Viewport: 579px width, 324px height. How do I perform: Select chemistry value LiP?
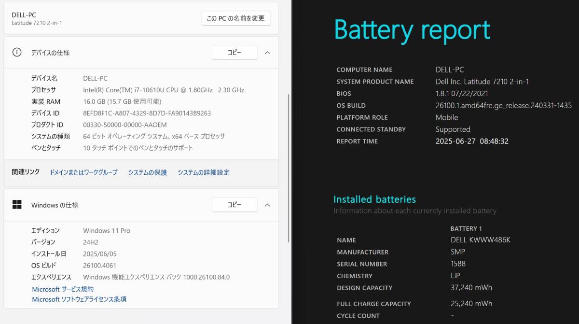point(455,276)
